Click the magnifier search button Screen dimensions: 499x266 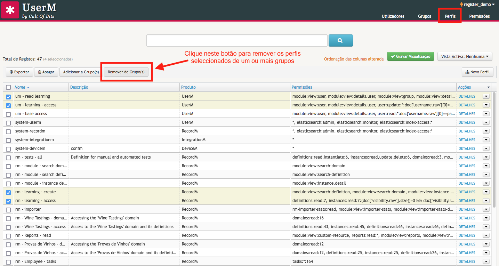pos(340,40)
